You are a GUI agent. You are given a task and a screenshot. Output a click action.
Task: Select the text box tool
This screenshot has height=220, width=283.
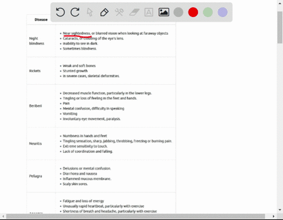tap(149, 12)
